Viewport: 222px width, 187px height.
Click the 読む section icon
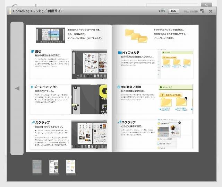point(33,52)
